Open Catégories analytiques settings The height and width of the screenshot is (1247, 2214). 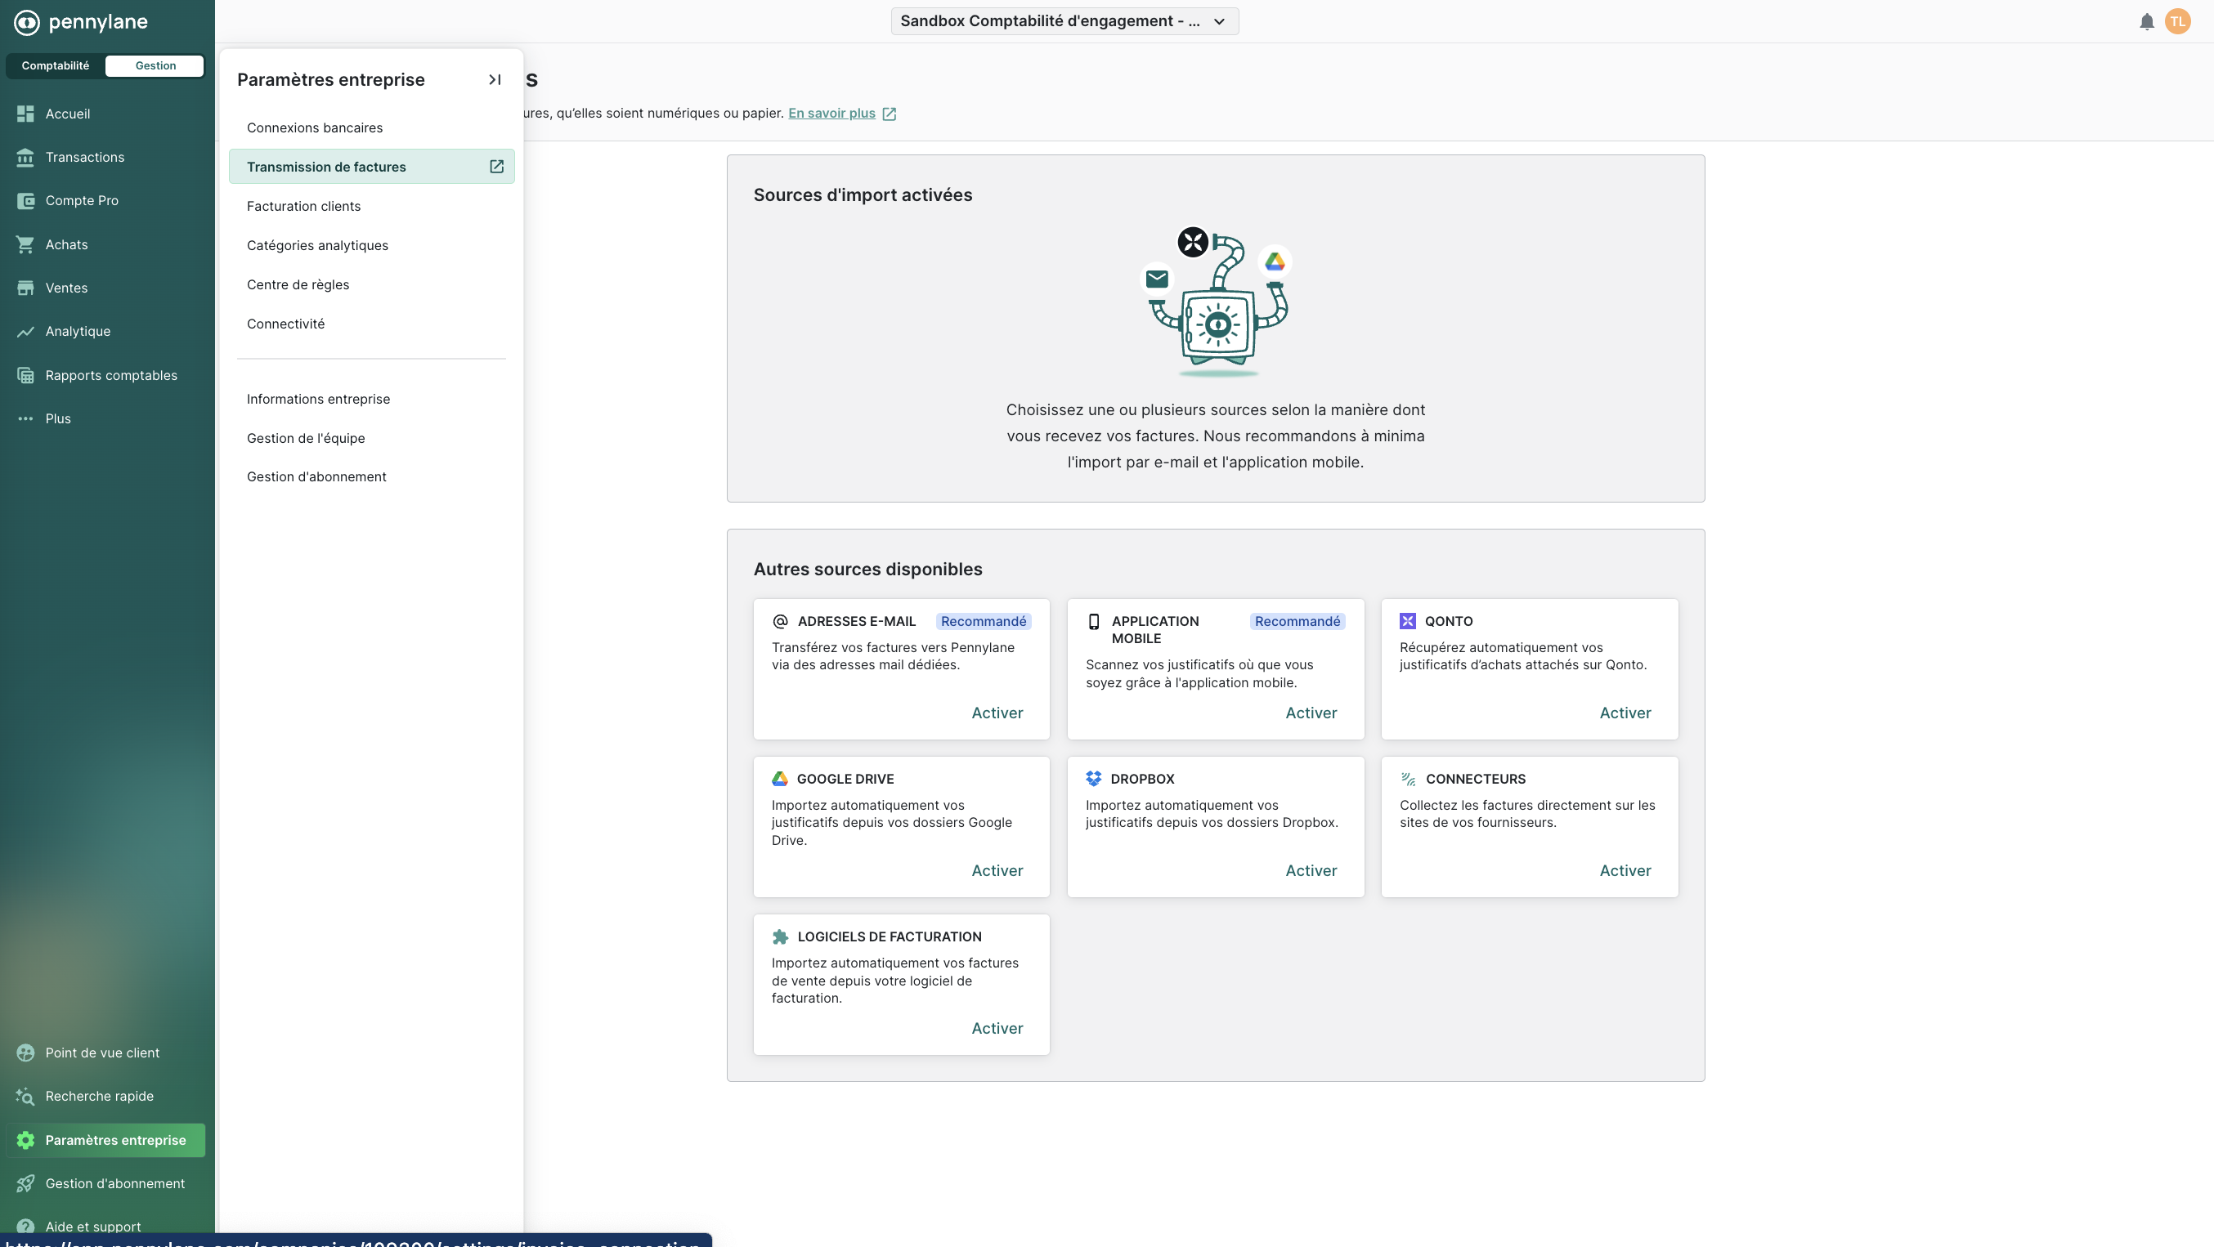tap(371, 246)
